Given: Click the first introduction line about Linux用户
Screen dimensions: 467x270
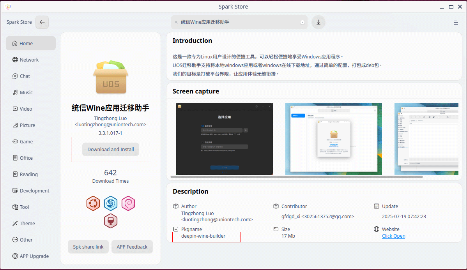Looking at the screenshot, I should click(x=258, y=57).
